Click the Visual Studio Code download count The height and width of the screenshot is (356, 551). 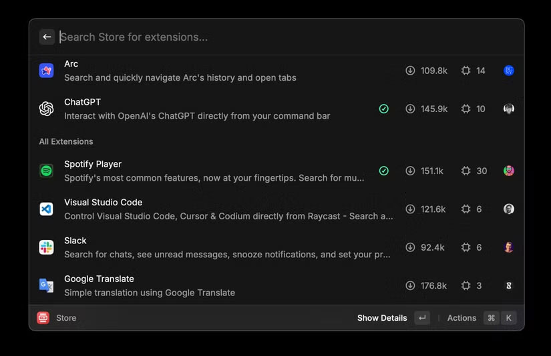point(433,209)
